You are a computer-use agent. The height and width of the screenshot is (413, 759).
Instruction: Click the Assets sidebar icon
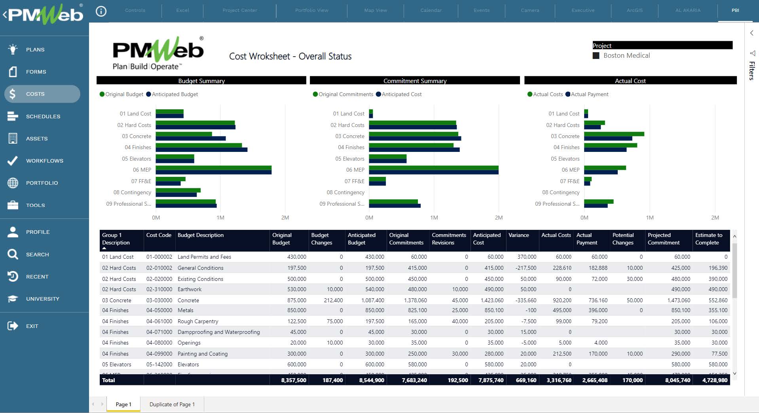click(13, 138)
